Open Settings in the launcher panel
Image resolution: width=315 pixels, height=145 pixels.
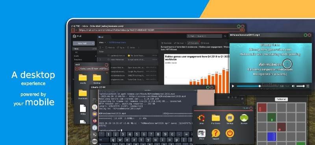pos(230,118)
